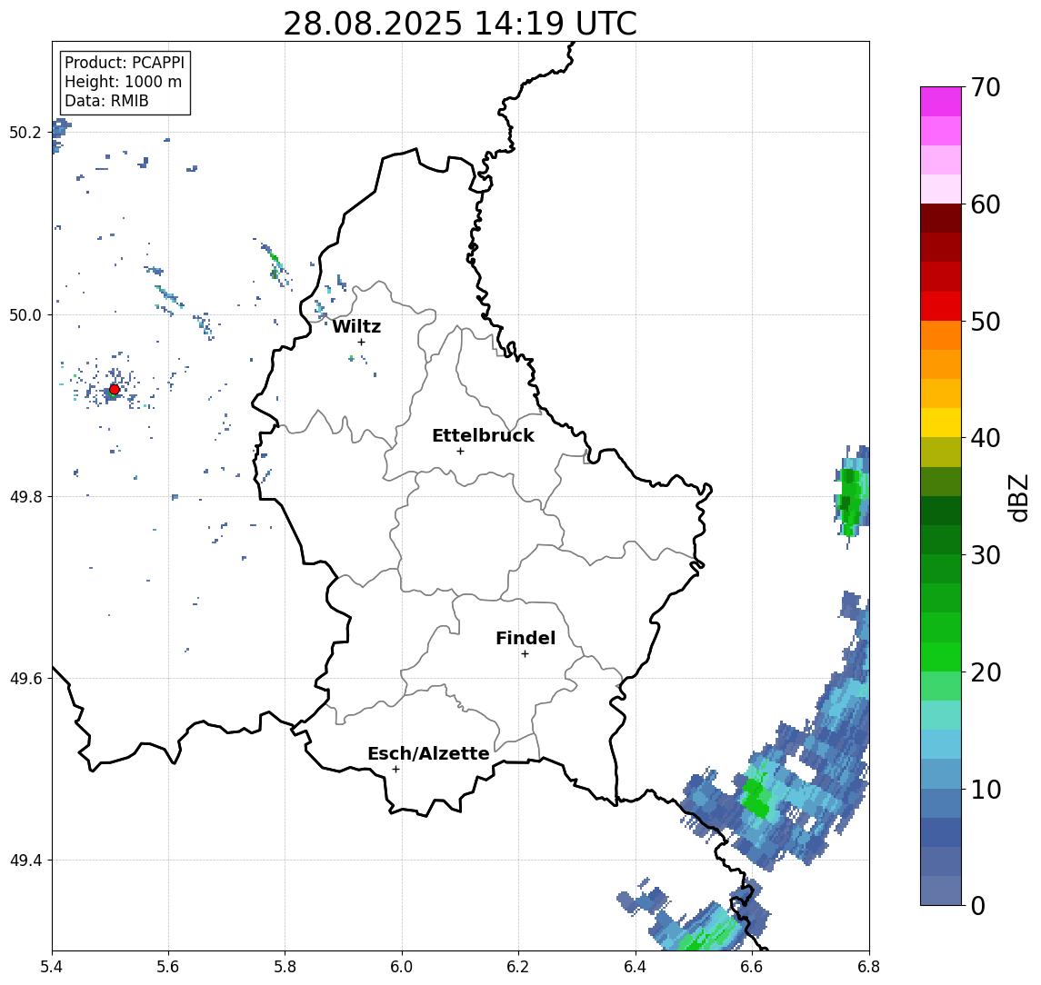The image size is (1041, 985).
Task: Click the longitude axis label 6.4
Action: [x=636, y=967]
